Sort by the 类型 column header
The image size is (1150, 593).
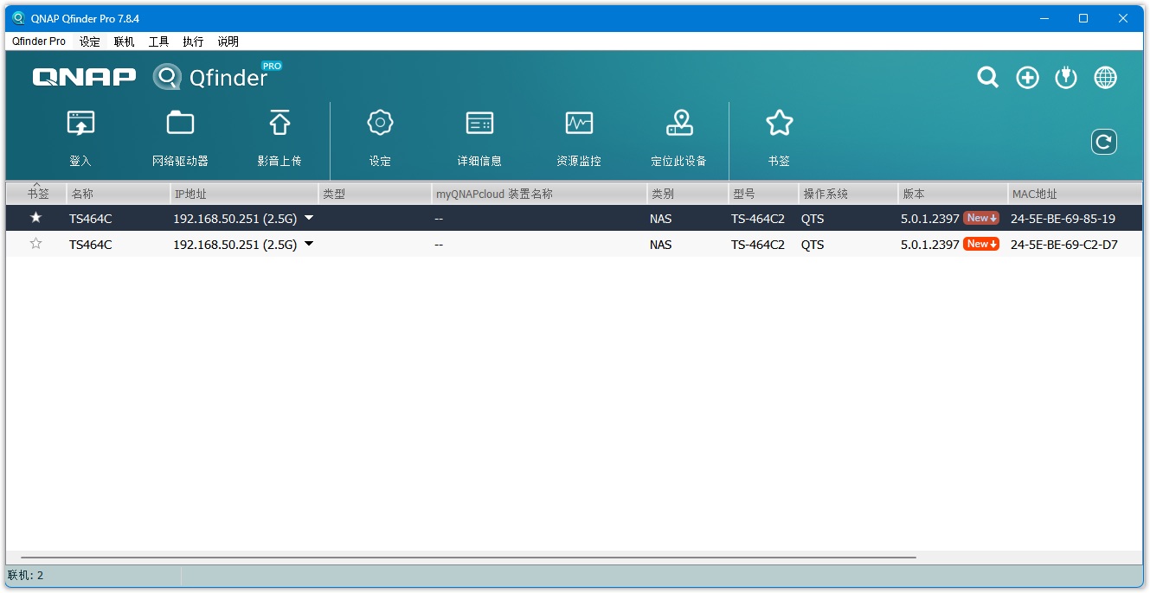[376, 194]
